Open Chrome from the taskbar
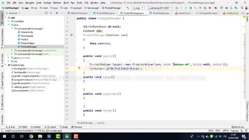 (x=31, y=136)
